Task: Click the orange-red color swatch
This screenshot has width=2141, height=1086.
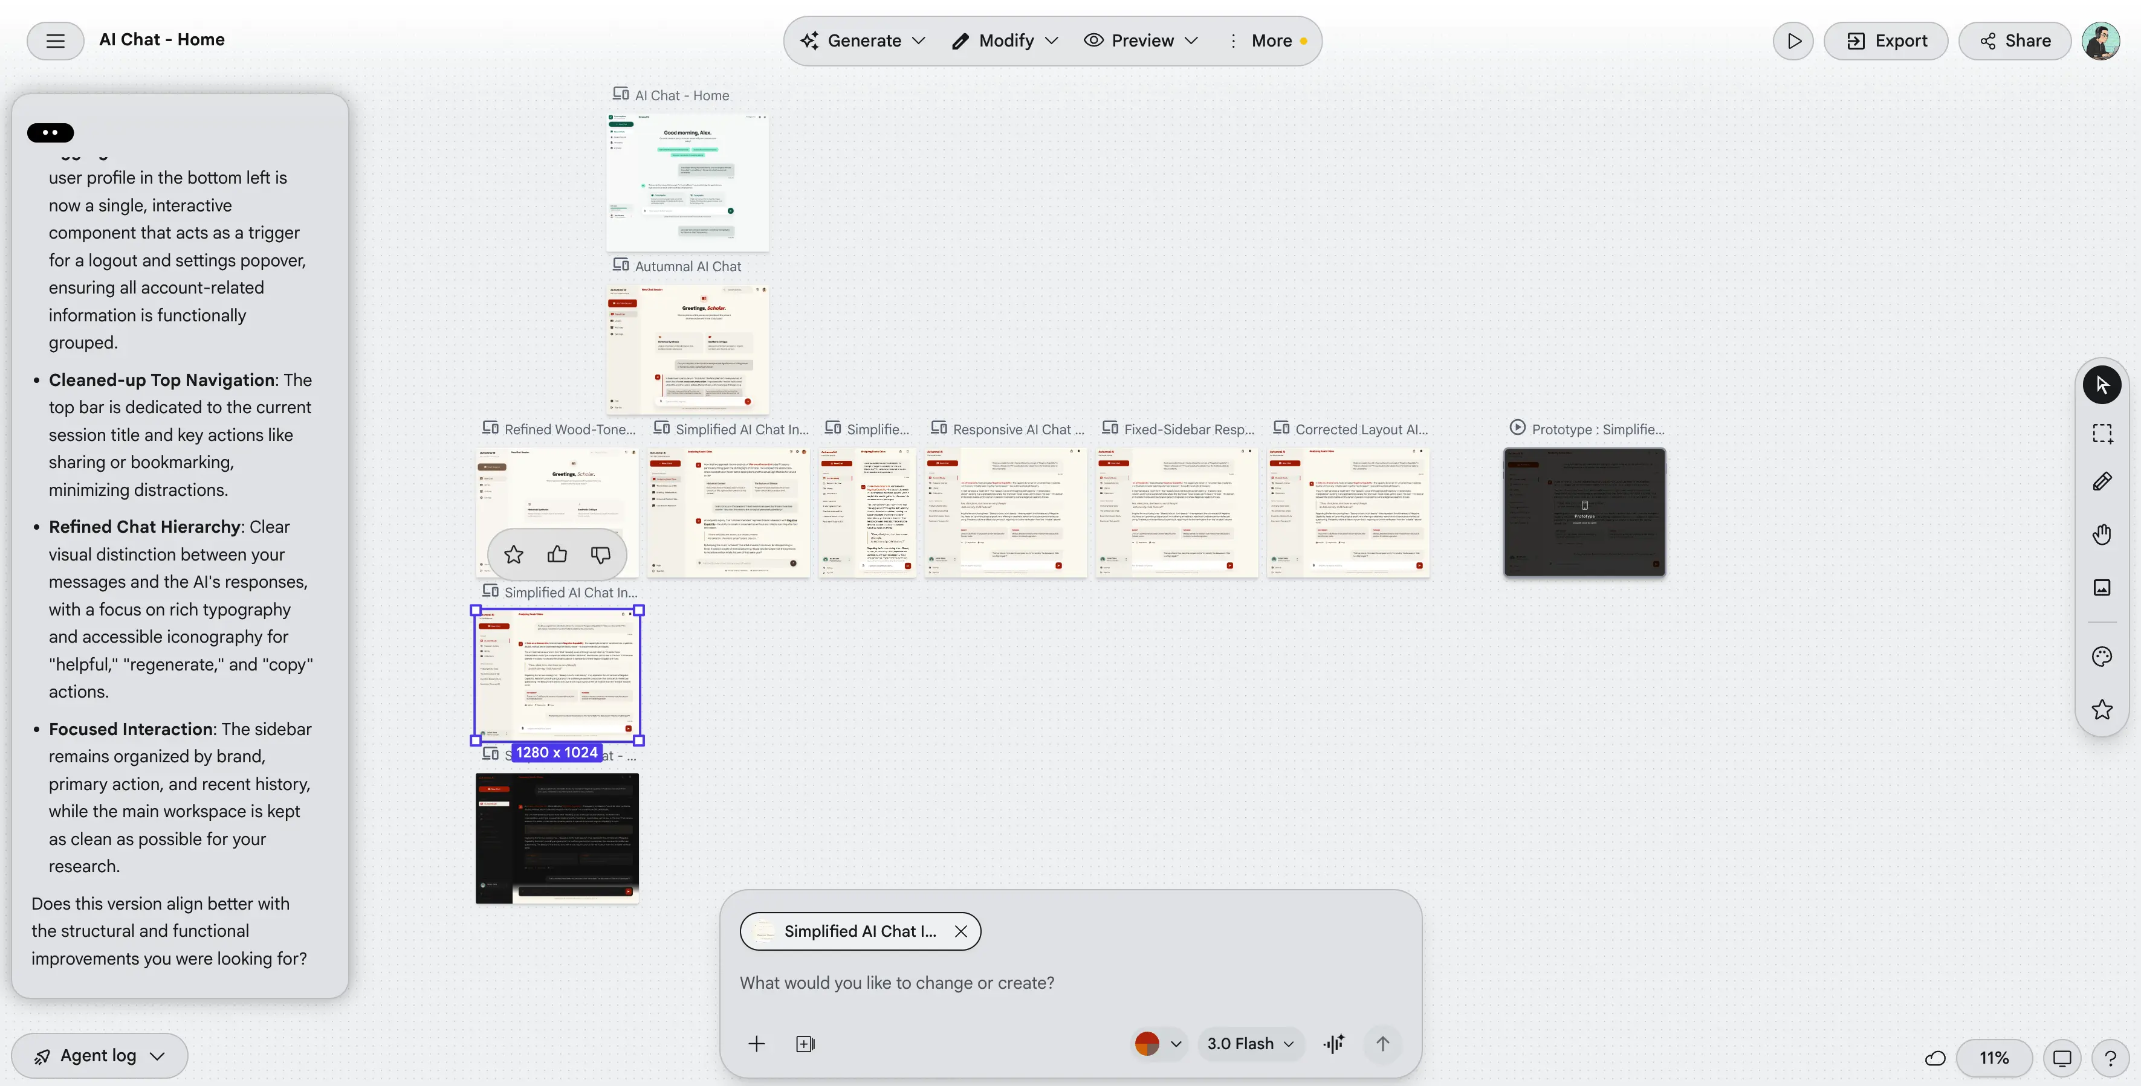Action: point(1146,1044)
